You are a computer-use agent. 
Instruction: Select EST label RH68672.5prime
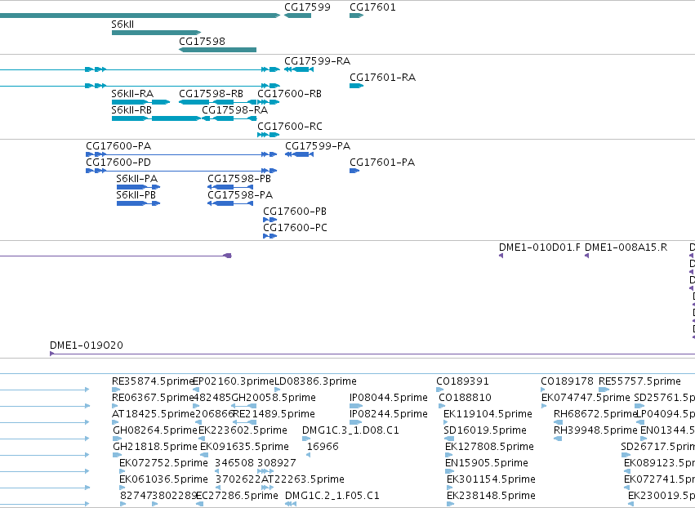(595, 414)
